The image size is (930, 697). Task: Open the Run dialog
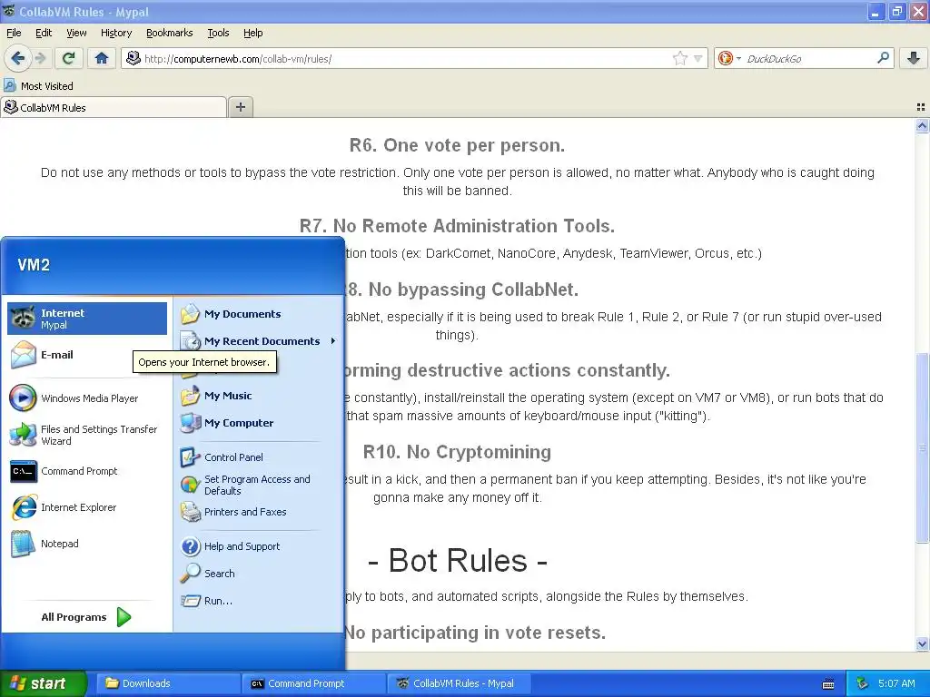tap(259, 601)
